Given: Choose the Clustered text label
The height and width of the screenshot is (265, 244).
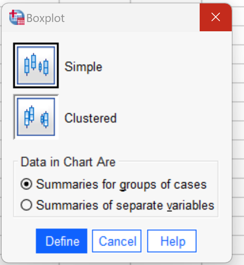Looking at the screenshot, I should click(91, 118).
